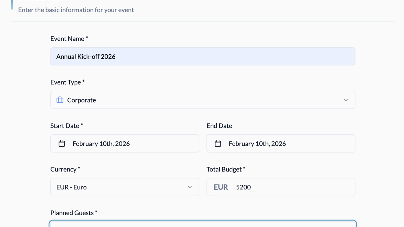Expand the Event Type chevron arrow
This screenshot has width=404, height=227.
[346, 100]
